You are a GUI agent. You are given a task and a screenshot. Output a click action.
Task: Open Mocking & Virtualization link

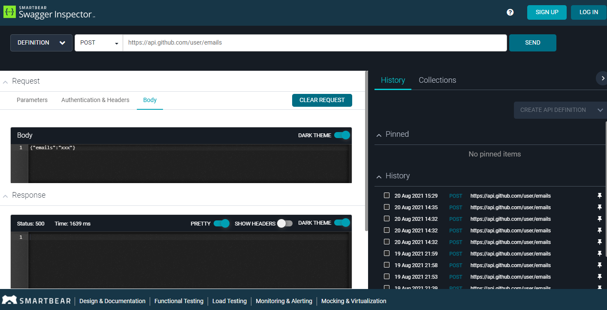pos(354,301)
